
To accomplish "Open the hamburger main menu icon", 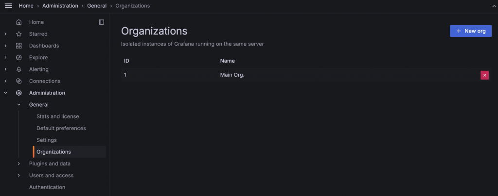I will (x=8, y=6).
